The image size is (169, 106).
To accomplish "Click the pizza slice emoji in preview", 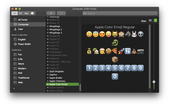I will click(115, 51).
